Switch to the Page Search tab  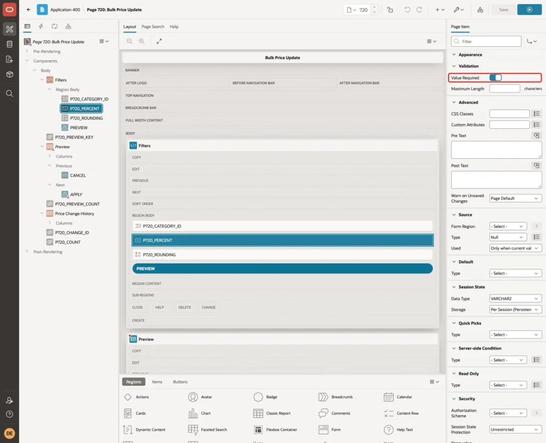coord(152,27)
